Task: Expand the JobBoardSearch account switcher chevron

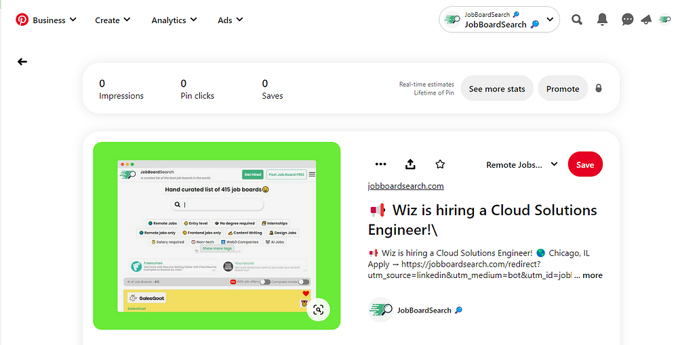Action: click(550, 20)
